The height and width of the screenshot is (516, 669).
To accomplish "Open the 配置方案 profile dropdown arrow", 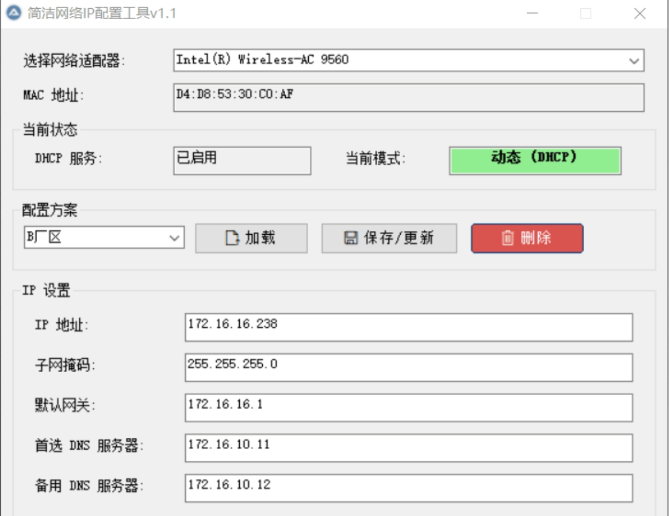I will (175, 238).
